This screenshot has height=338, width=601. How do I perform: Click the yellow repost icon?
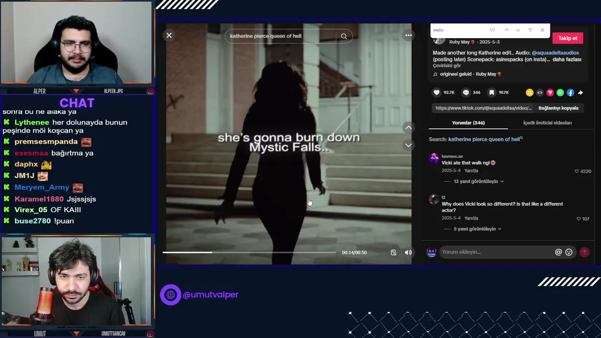coord(529,92)
